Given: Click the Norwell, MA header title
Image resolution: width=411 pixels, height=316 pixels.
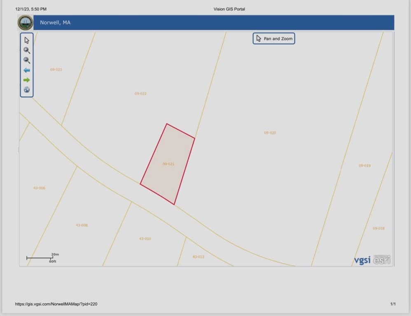Looking at the screenshot, I should 55,23.
